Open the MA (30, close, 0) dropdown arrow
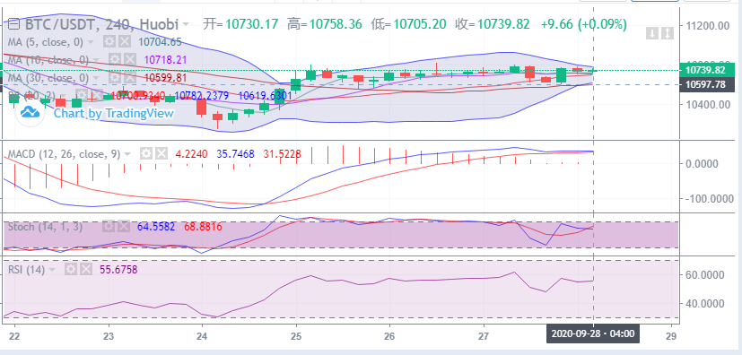 coord(96,77)
